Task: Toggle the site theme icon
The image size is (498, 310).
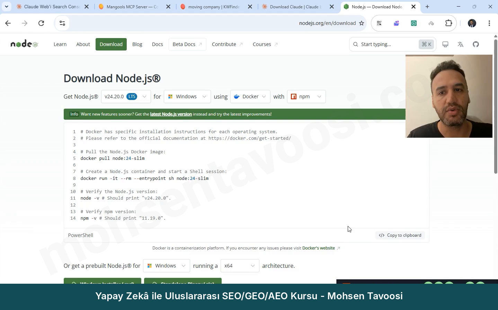Action: click(x=445, y=44)
